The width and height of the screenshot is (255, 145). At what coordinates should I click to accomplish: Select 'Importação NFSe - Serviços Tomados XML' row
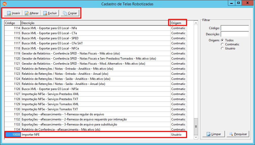(x=96, y=104)
